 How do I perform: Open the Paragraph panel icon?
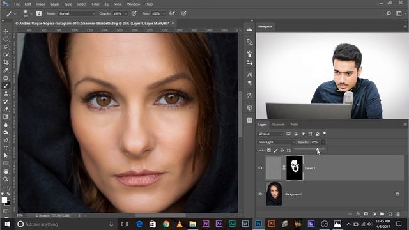[249, 83]
